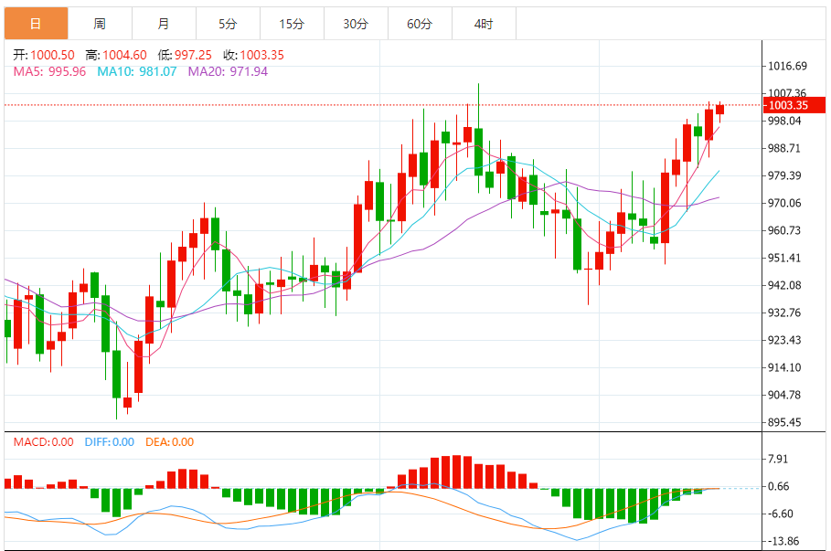Click the 7.91 MACD axis label
This screenshot has width=831, height=551.
[x=778, y=459]
